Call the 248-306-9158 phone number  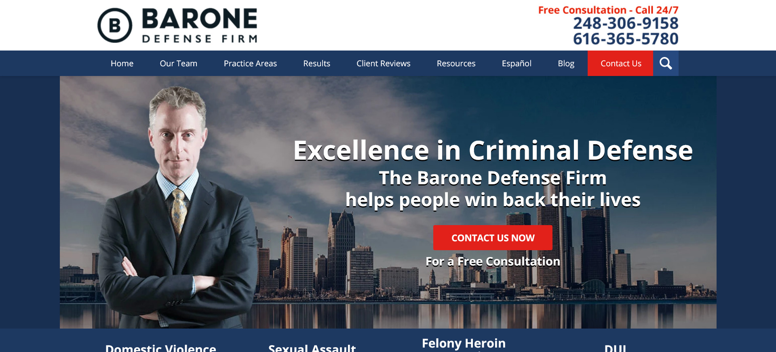click(626, 23)
